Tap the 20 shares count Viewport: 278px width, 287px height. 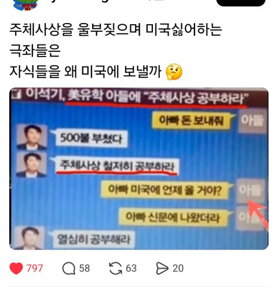pyautogui.click(x=178, y=269)
